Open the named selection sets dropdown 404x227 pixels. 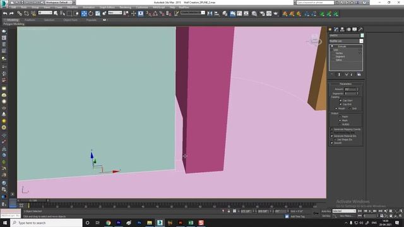point(193,13)
